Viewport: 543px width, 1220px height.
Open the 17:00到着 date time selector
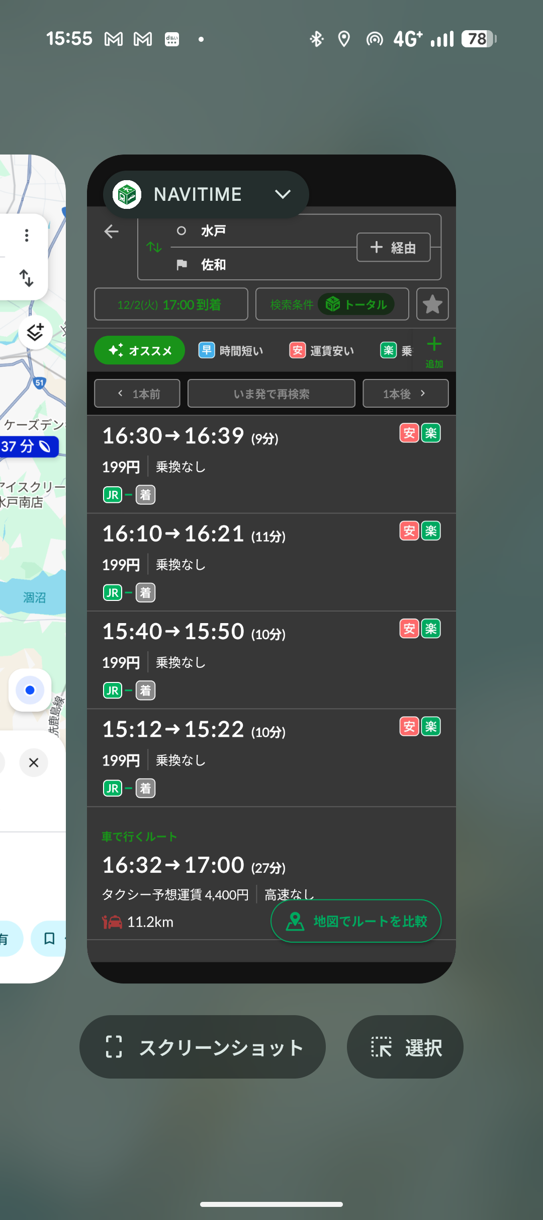pyautogui.click(x=171, y=304)
